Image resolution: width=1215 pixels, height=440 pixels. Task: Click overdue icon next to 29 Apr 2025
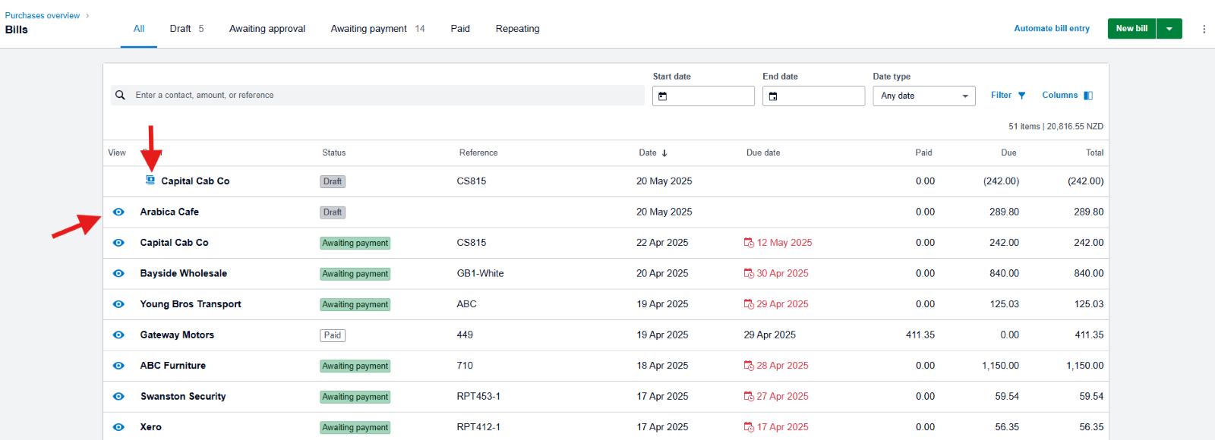[x=749, y=304]
